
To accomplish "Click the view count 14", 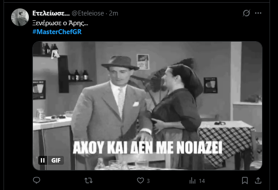I will click(202, 181).
